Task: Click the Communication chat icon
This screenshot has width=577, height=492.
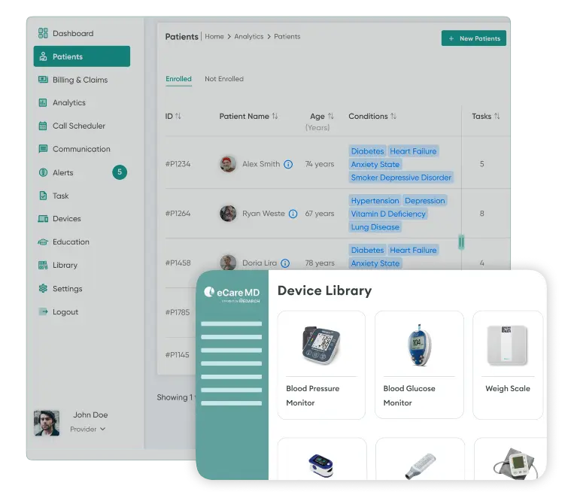Action: point(43,149)
